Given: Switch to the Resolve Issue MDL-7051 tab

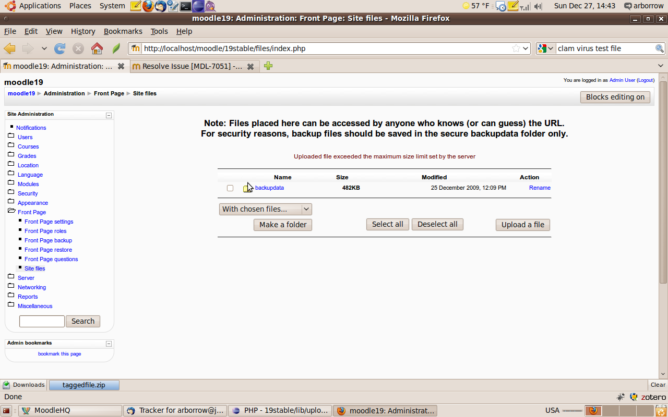Looking at the screenshot, I should point(194,66).
